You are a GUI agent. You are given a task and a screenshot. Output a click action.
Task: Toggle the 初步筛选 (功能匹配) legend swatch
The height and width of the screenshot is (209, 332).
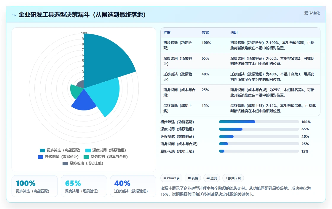tap(42, 150)
